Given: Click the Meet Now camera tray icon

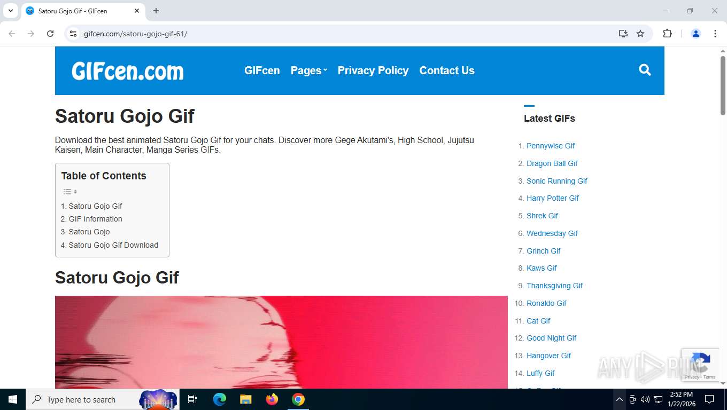Looking at the screenshot, I should 632,399.
